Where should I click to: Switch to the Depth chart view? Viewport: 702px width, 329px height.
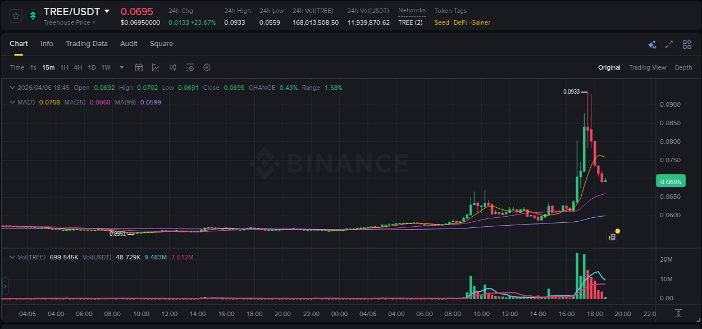coord(683,67)
